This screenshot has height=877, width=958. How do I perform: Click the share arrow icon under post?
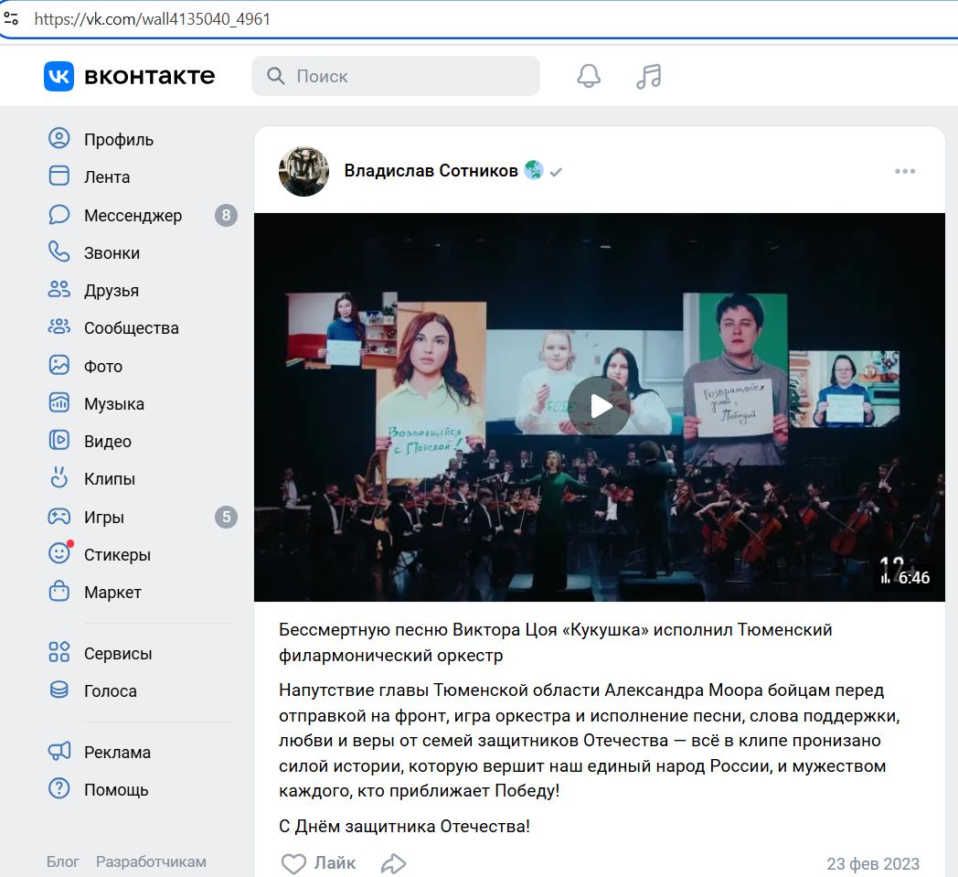tap(393, 863)
